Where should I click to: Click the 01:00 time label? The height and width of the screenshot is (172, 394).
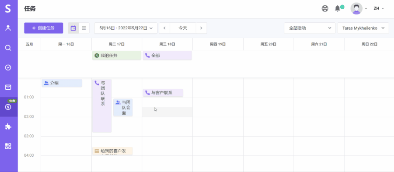pos(29,97)
